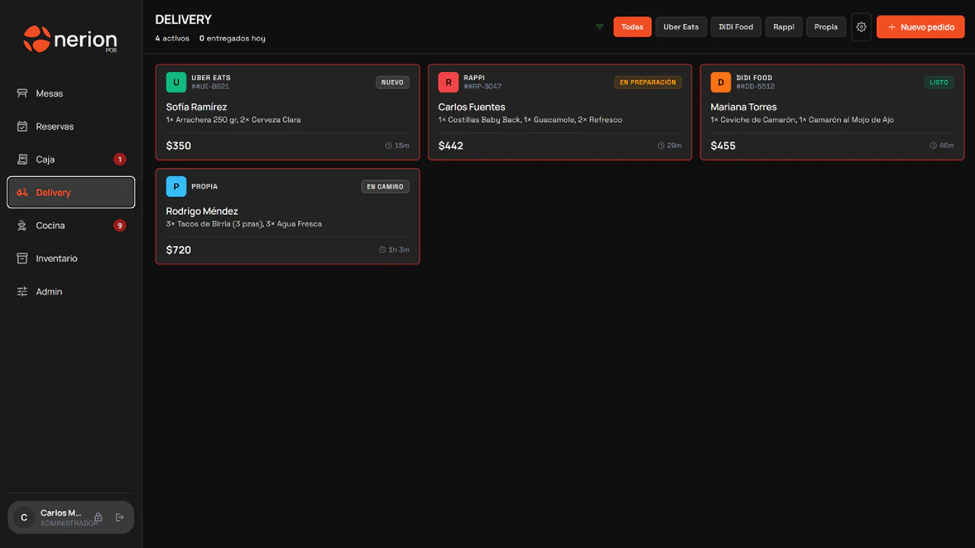Filter orders by DiDi Food
The width and height of the screenshot is (975, 548).
(736, 27)
